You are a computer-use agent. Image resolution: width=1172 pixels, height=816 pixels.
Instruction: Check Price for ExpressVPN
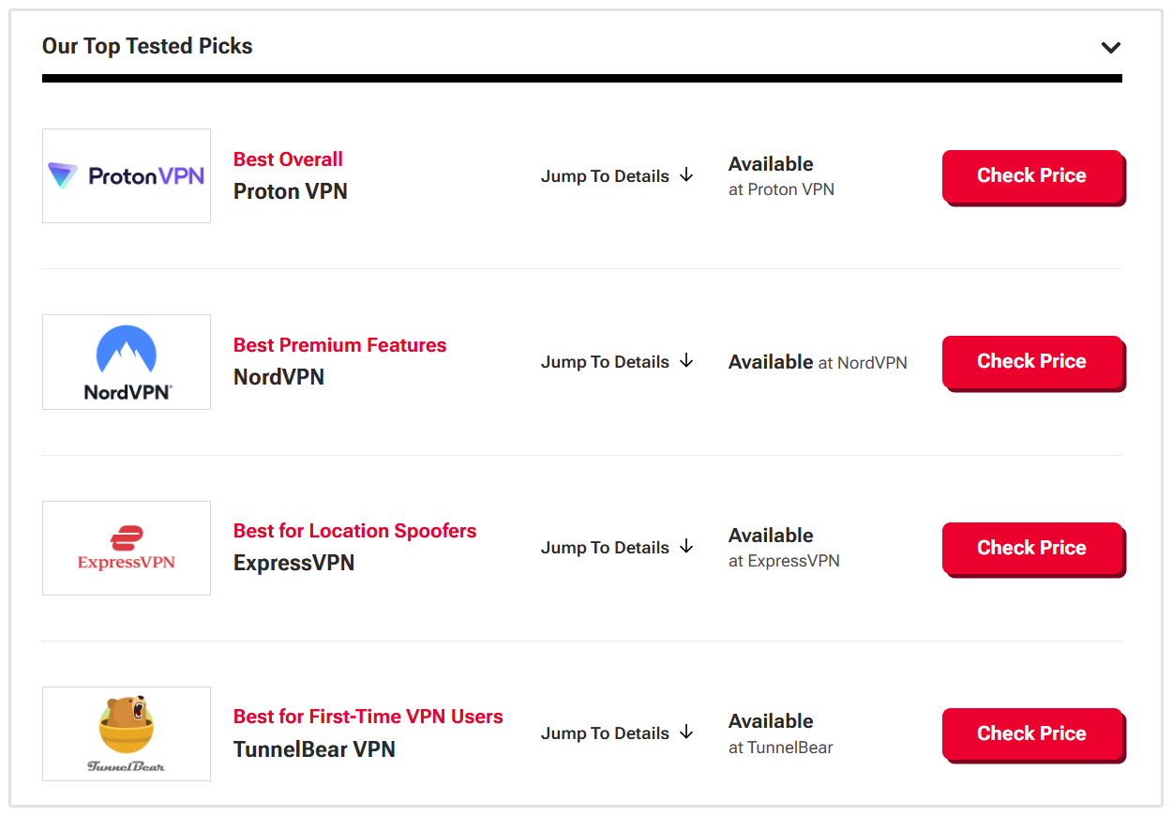click(x=1031, y=547)
